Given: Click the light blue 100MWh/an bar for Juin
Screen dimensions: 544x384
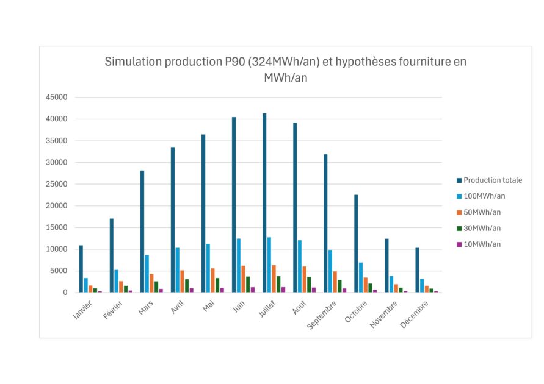Looking at the screenshot, I should tap(239, 265).
